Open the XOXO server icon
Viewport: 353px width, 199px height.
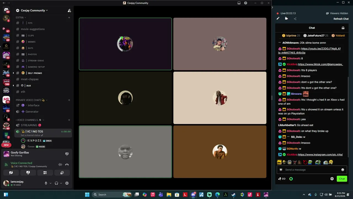pyautogui.click(x=6, y=100)
